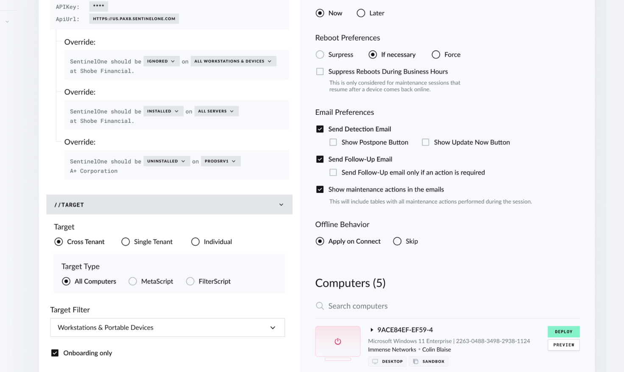Select All Computers target type

coord(66,281)
